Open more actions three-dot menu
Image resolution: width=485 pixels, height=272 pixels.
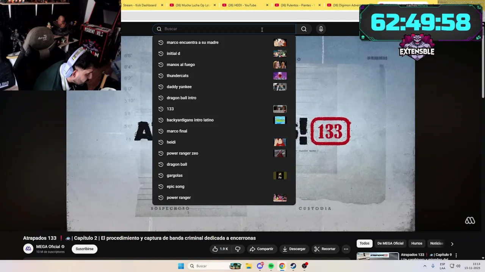346,249
